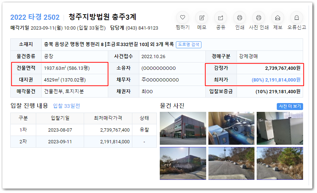The height and width of the screenshot is (193, 317).
Task: Click the 공유 share icon
Action: tap(220, 18)
